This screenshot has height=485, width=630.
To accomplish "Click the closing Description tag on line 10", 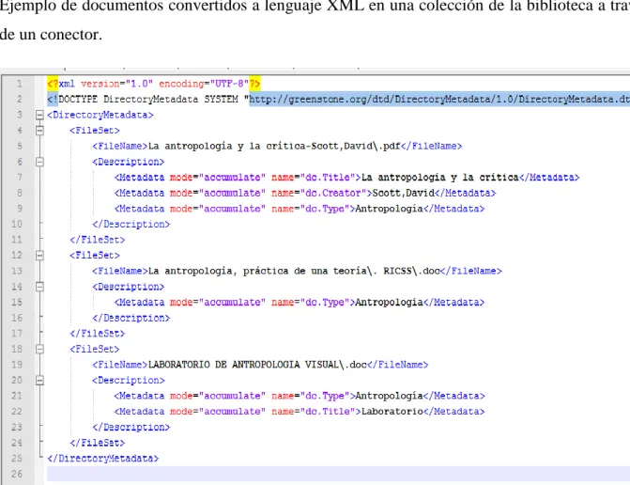I will (x=131, y=224).
